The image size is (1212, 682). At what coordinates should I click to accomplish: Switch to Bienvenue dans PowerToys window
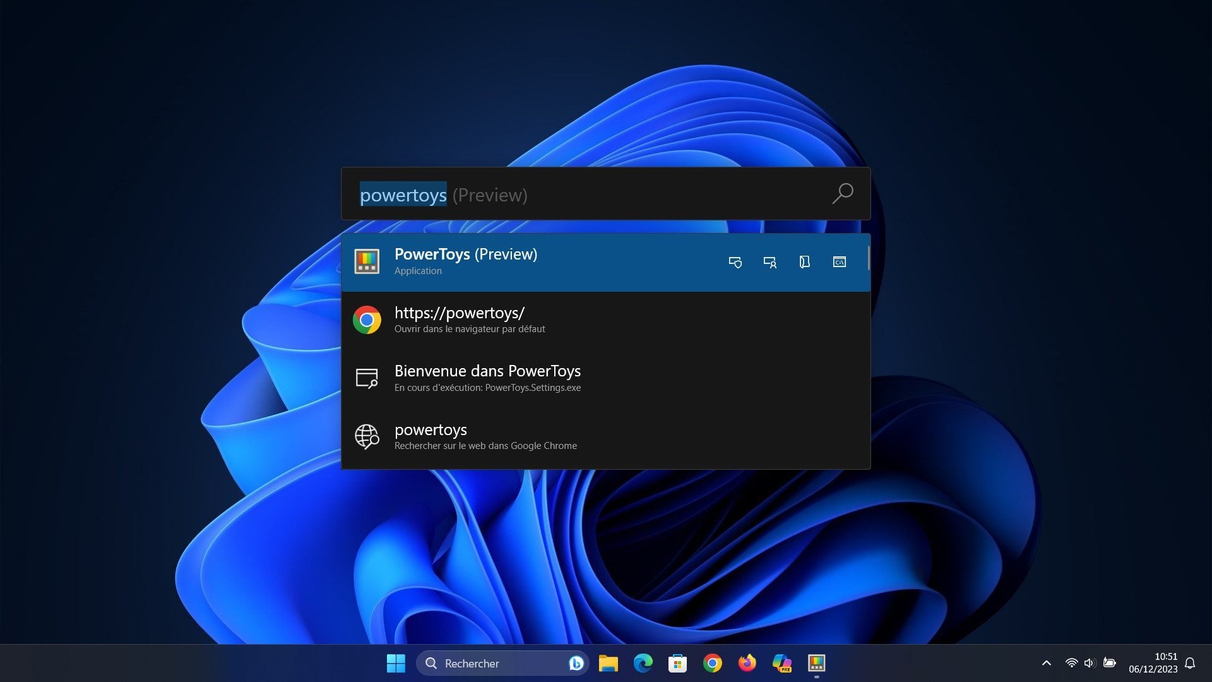click(x=605, y=378)
